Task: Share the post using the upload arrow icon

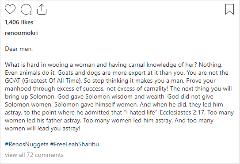Action: [42, 9]
